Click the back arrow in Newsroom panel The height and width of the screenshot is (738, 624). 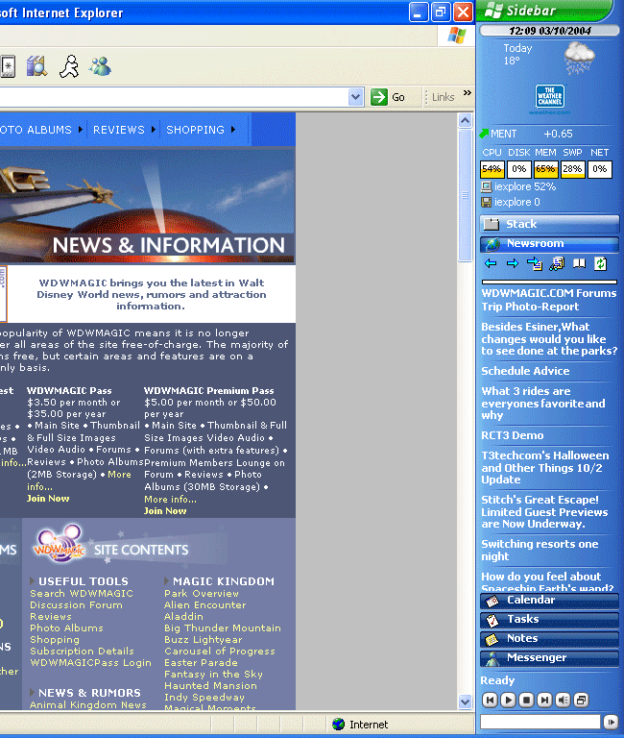tap(491, 263)
